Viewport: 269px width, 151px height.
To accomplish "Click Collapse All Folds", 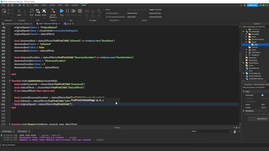I will (155, 17).
